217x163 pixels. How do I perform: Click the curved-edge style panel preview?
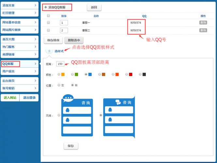(119, 117)
